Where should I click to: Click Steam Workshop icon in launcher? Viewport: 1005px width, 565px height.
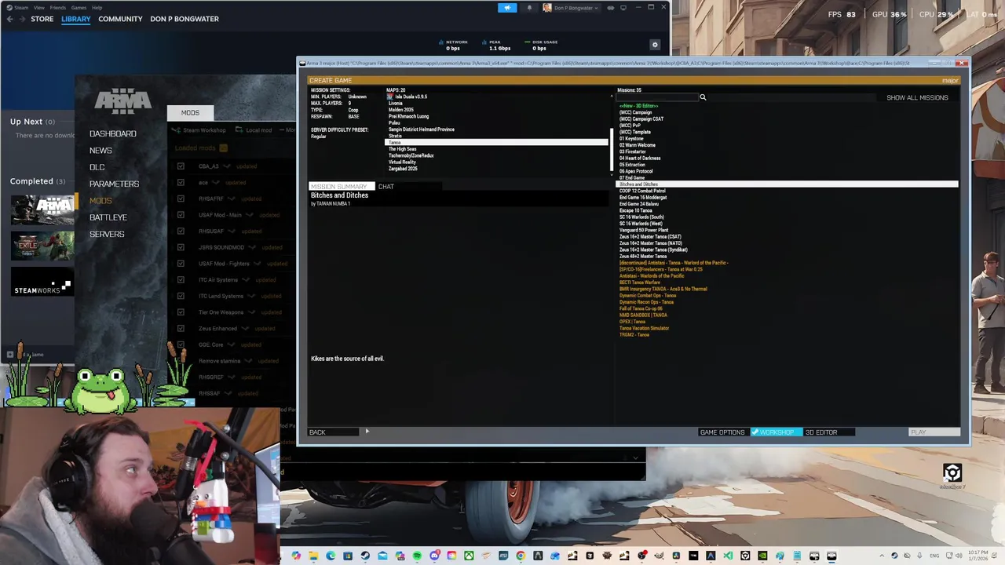tap(177, 130)
